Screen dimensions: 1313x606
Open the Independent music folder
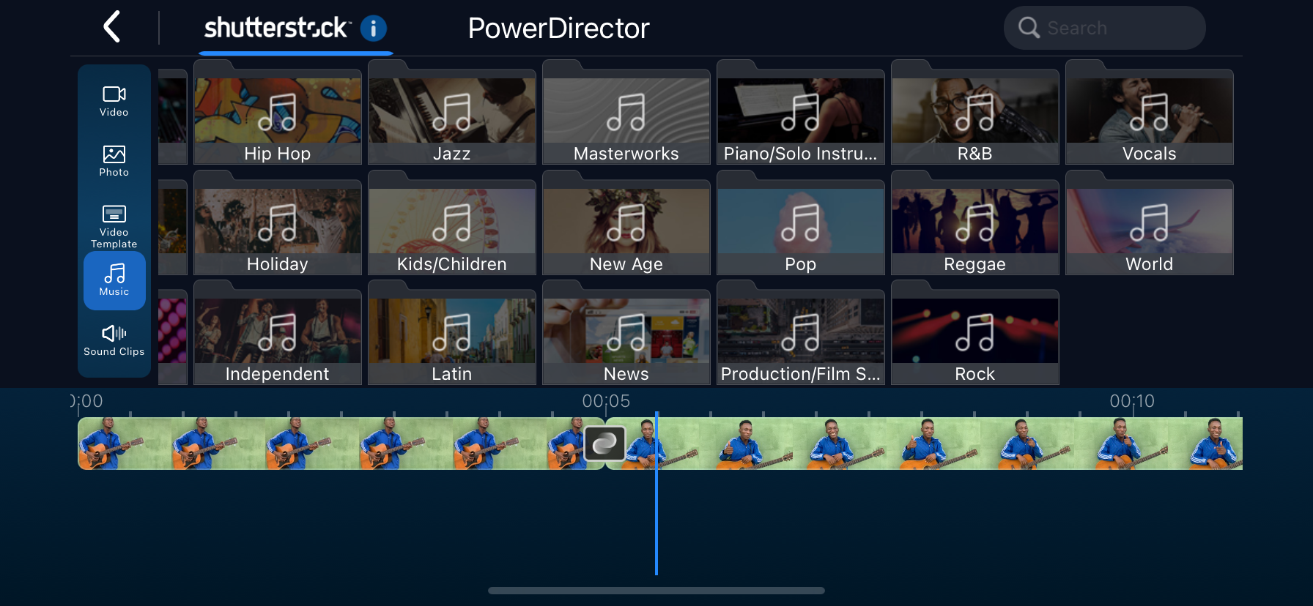click(278, 332)
